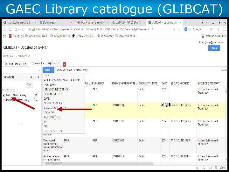The image size is (229, 172).
Task: Open the Mozilla Firefox bookmark folder
Action: [60, 36]
